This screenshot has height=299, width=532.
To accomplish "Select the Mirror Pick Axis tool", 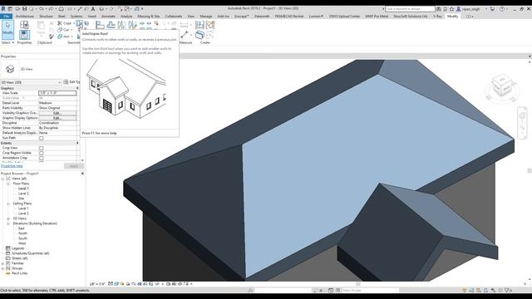I will [121, 25].
